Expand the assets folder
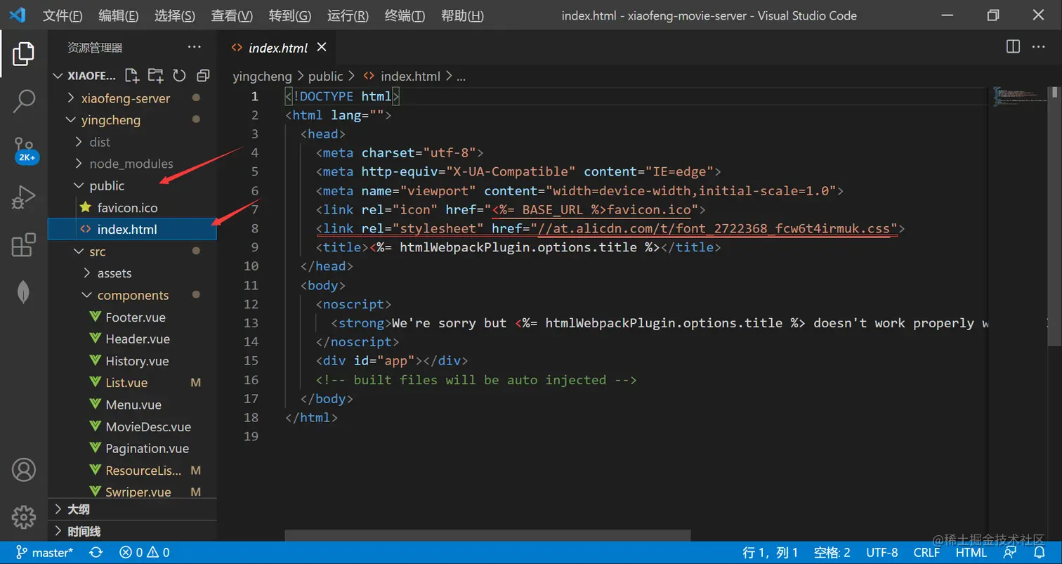The height and width of the screenshot is (564, 1062). (x=114, y=273)
